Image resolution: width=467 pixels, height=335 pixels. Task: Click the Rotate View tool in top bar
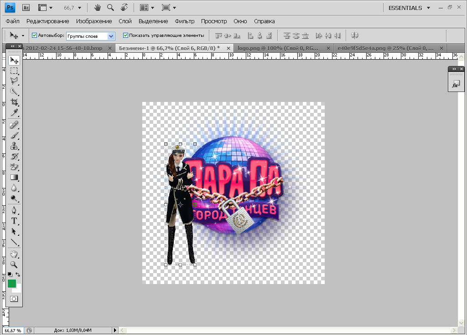(x=124, y=7)
